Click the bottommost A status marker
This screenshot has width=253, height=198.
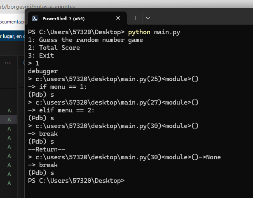[x=9, y=183]
